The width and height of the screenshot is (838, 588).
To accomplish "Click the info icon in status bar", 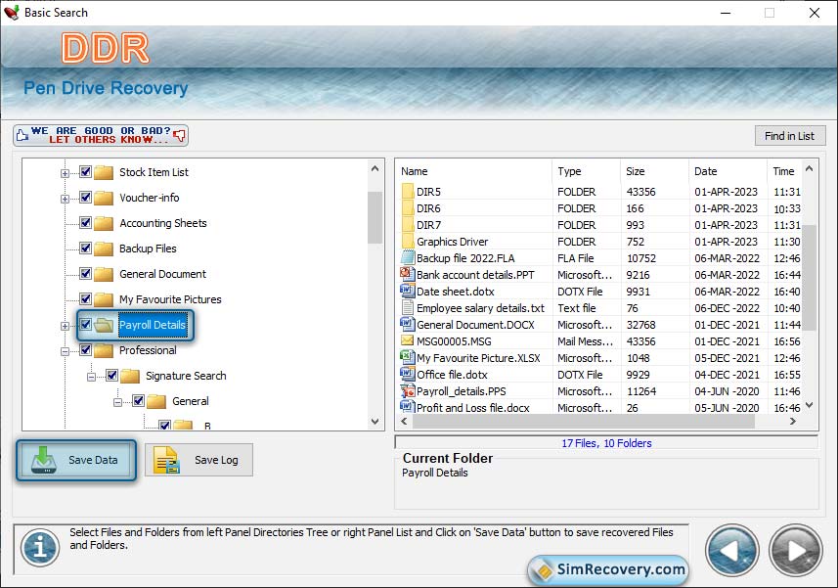I will [x=40, y=548].
